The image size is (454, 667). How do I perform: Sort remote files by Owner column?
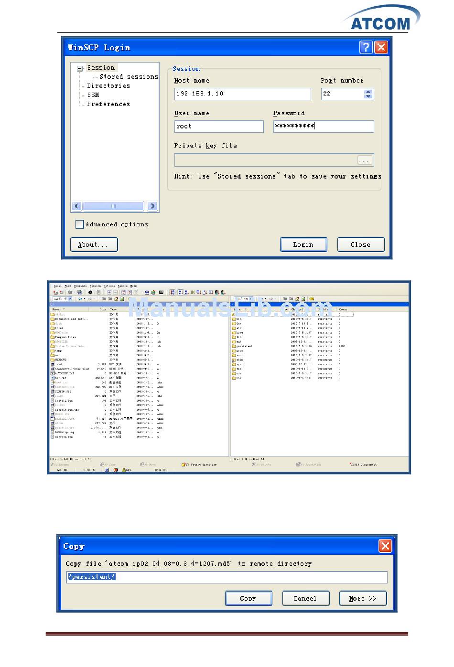(344, 309)
